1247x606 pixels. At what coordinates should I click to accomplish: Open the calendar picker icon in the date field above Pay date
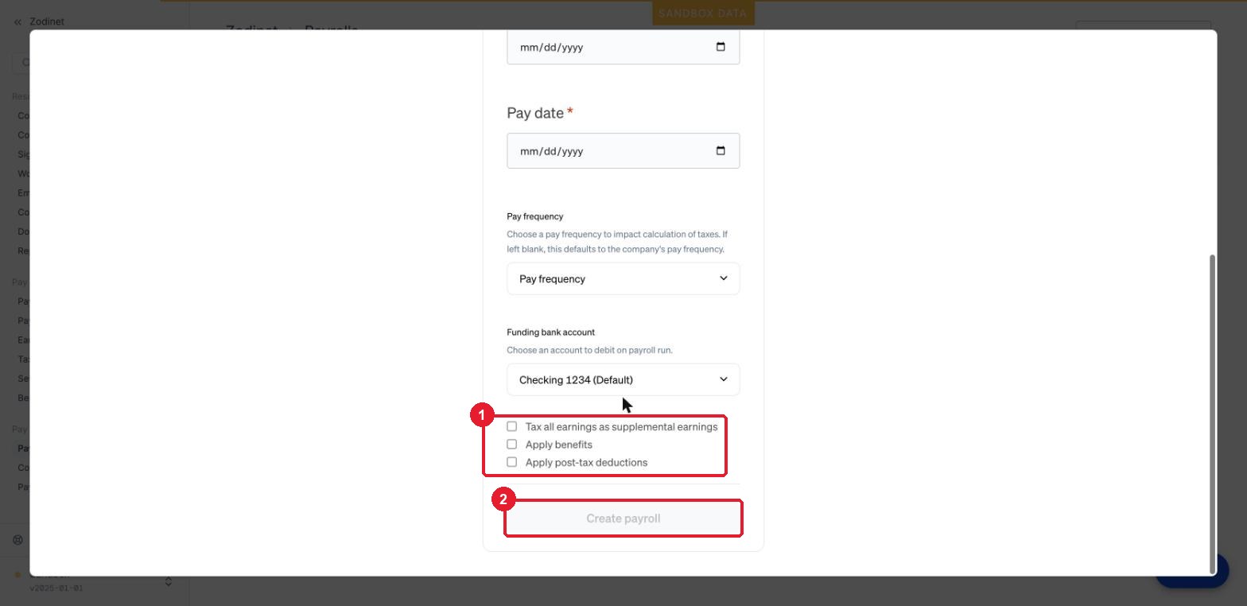pos(721,47)
